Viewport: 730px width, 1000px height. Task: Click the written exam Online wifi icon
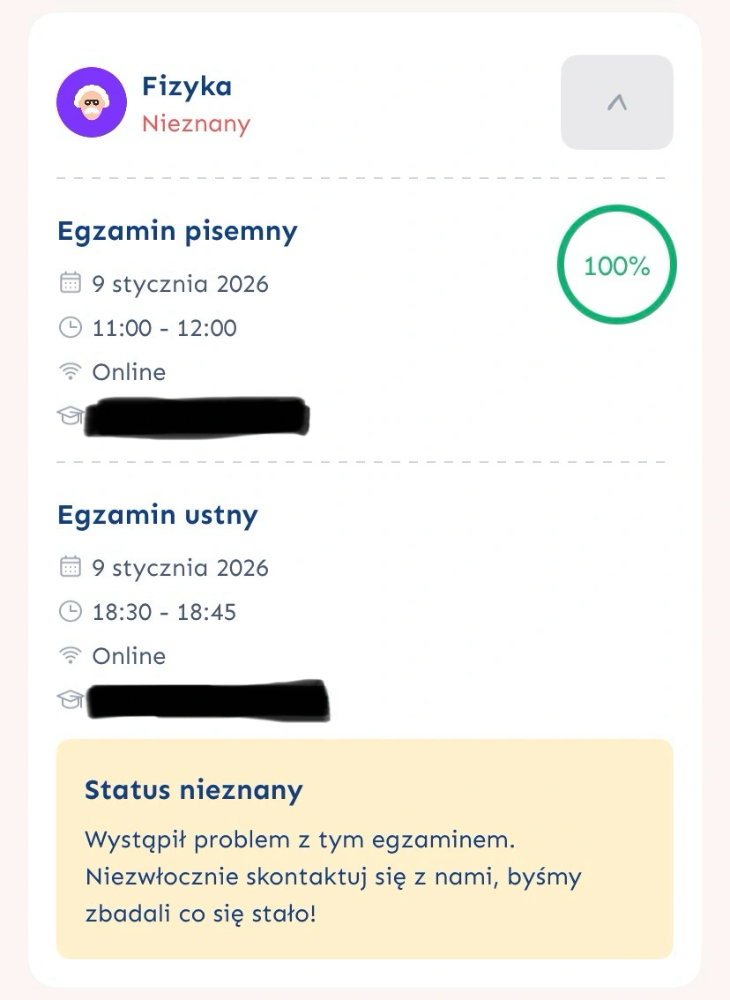point(70,372)
